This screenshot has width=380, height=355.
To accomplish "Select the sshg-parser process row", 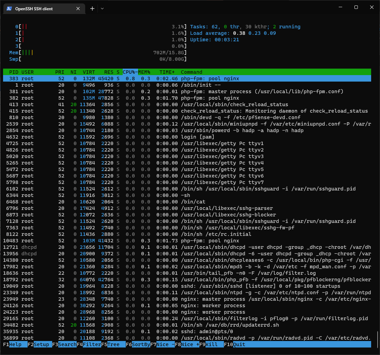I will tap(187, 208).
